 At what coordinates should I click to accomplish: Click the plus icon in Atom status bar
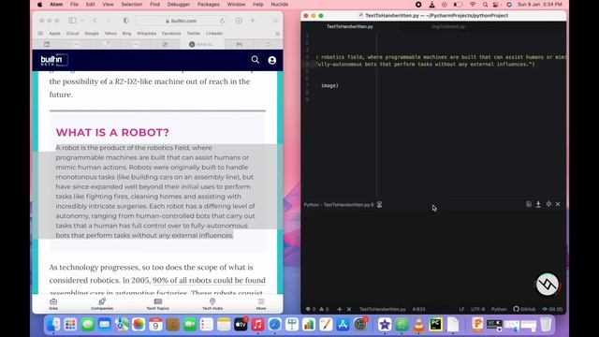[x=340, y=309]
